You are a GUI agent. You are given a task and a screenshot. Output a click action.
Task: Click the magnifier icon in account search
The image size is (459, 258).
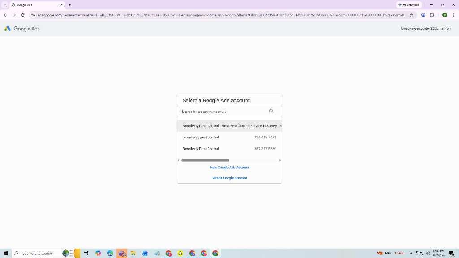tap(271, 111)
